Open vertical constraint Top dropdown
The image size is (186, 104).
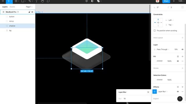[171, 25]
